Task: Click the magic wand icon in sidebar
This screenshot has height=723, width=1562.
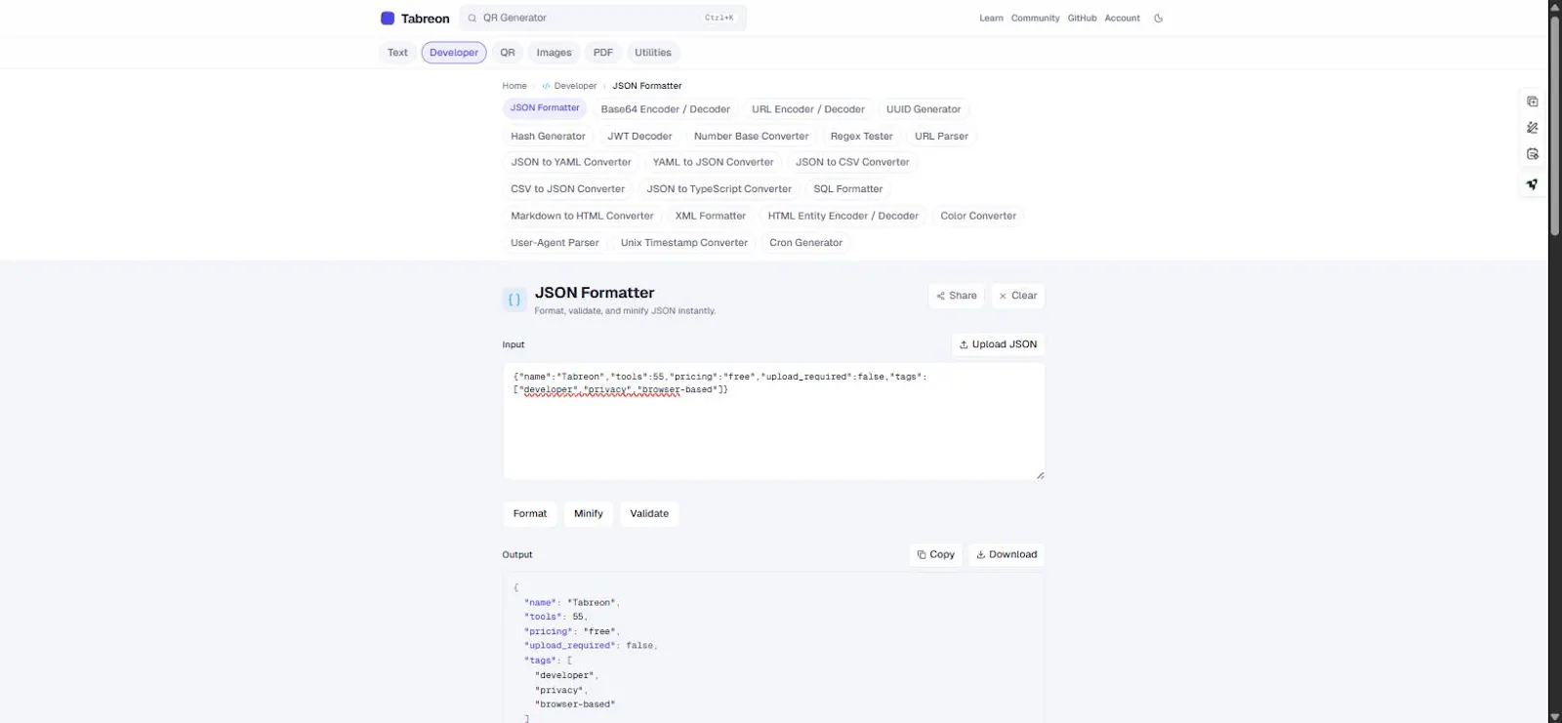Action: [x=1533, y=128]
